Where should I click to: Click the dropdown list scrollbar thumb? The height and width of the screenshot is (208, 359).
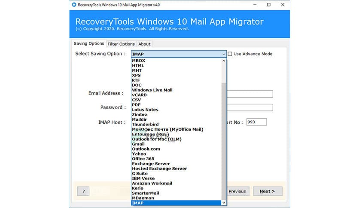(x=224, y=141)
